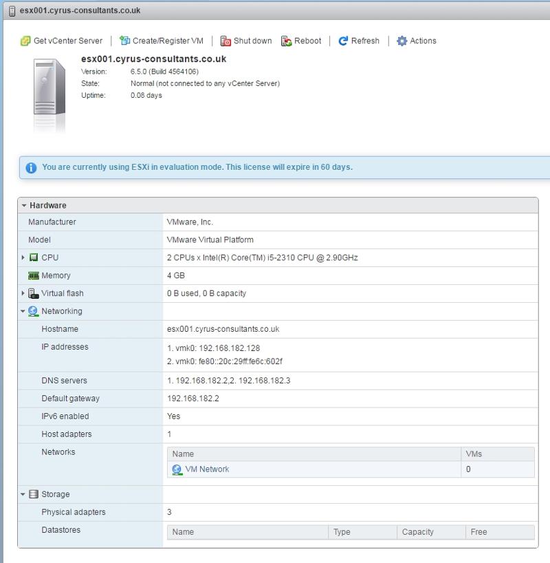This screenshot has height=563, width=550.
Task: Click the large server tower image
Action: [x=49, y=87]
